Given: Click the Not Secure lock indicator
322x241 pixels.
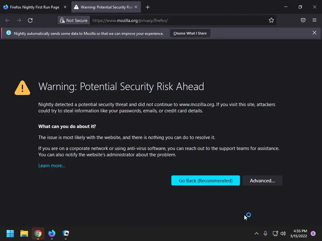Looking at the screenshot, I should point(74,20).
